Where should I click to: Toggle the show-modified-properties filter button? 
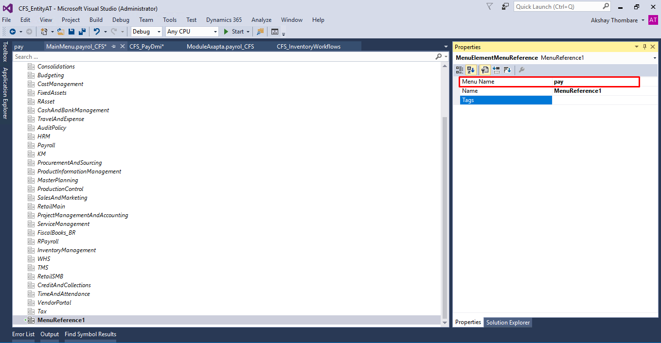pos(497,70)
